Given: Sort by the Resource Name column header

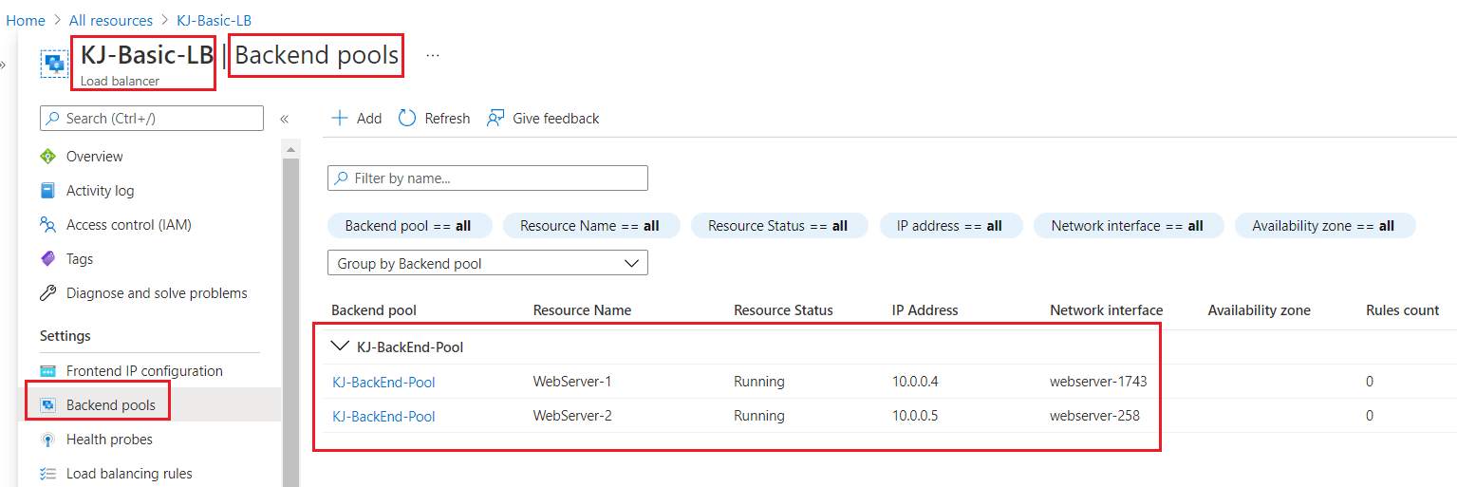Looking at the screenshot, I should tap(582, 310).
